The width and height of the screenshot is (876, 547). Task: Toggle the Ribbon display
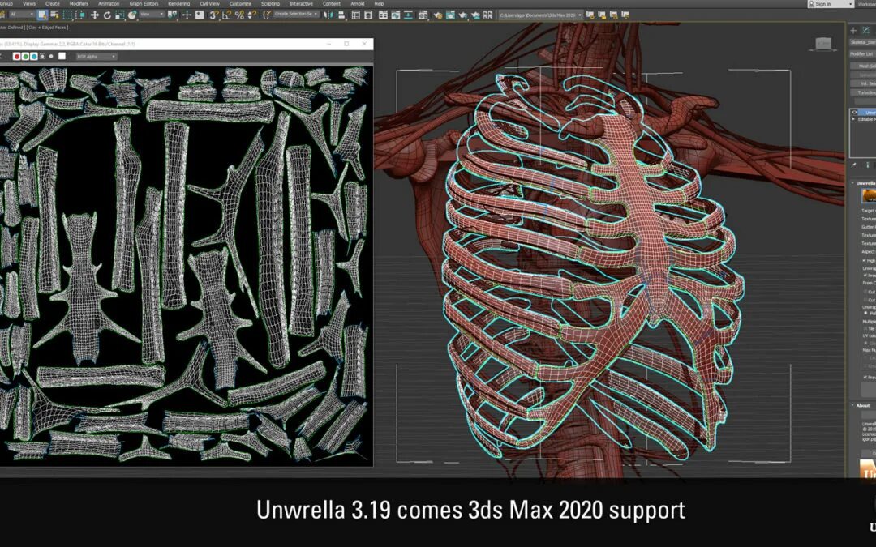pos(383,15)
